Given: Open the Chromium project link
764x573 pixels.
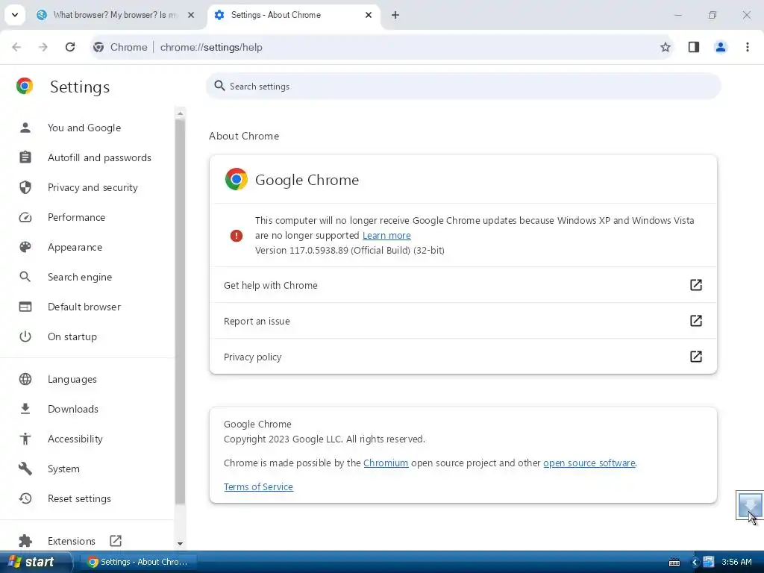Looking at the screenshot, I should (386, 463).
